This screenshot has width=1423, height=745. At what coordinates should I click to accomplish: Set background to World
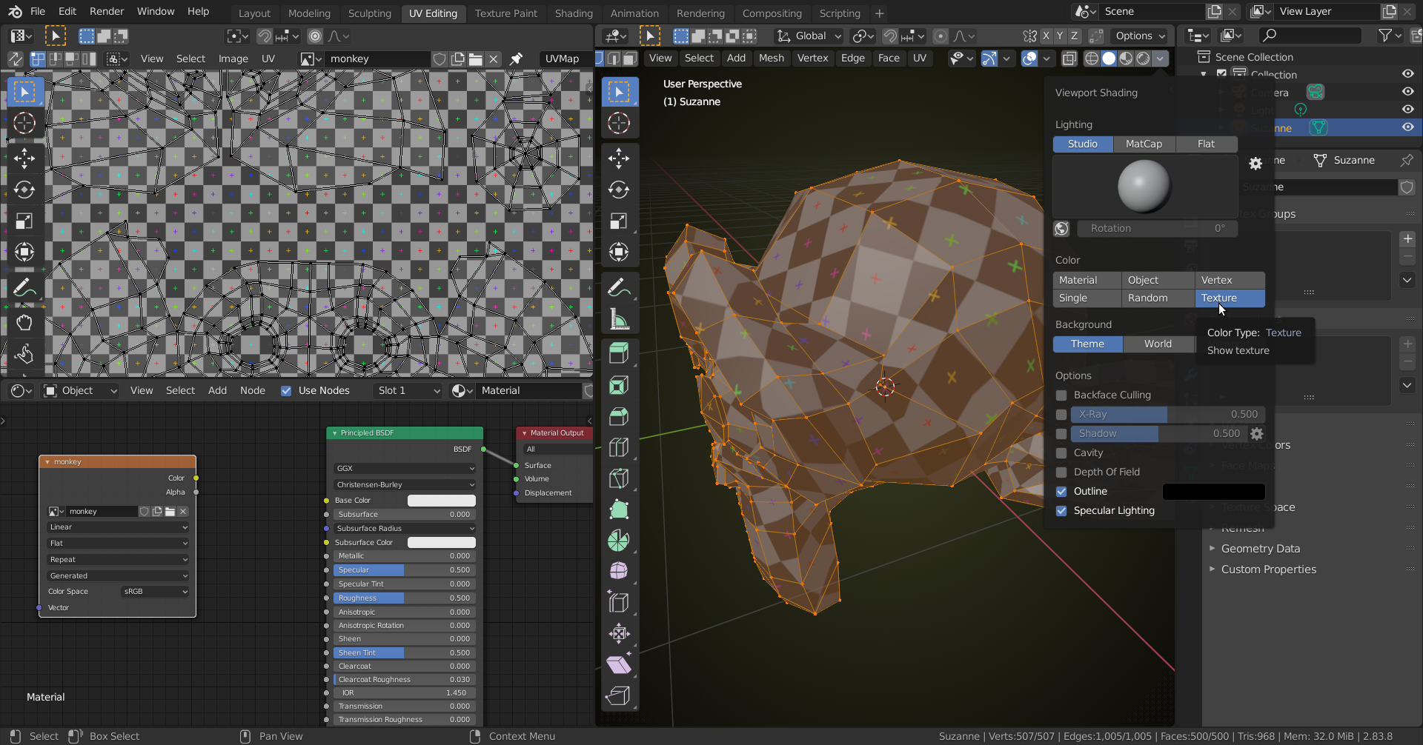tap(1157, 344)
